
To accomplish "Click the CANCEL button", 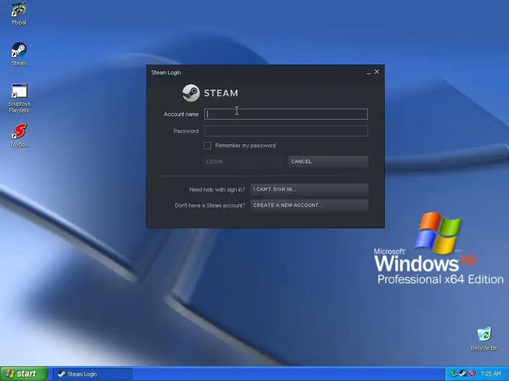I will 328,161.
